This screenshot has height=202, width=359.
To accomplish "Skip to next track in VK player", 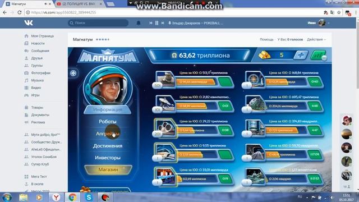I will tap(163, 23).
